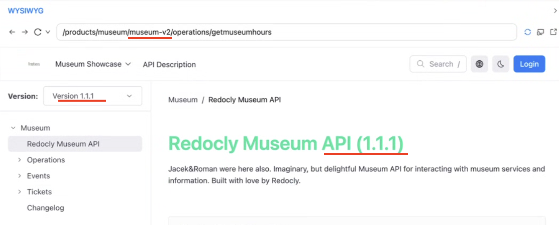Click the Museum breadcrumb link

coord(183,100)
